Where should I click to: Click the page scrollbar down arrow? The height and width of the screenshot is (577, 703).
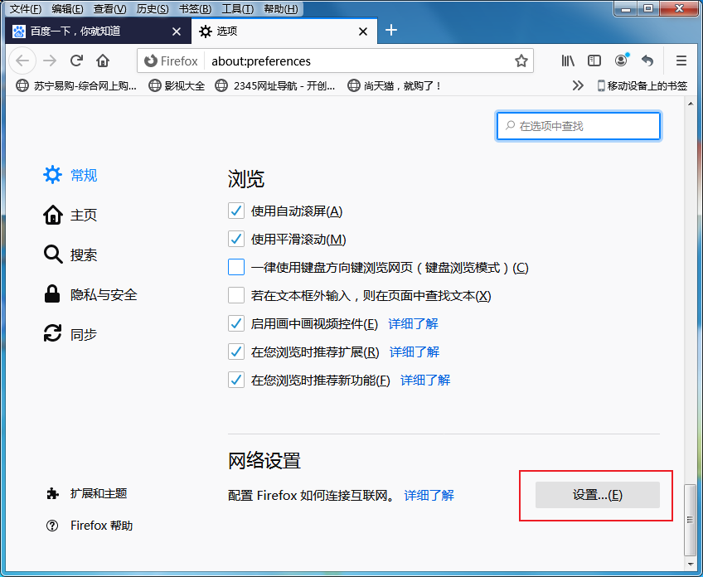690,564
